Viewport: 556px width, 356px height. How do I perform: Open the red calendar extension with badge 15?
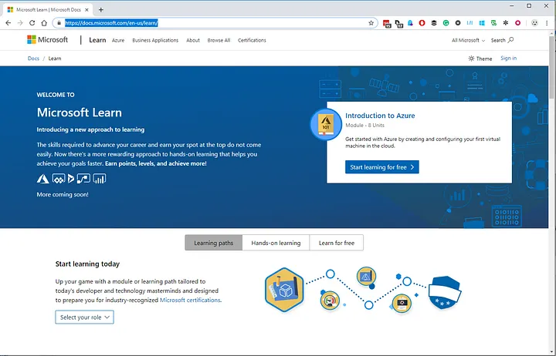point(387,23)
